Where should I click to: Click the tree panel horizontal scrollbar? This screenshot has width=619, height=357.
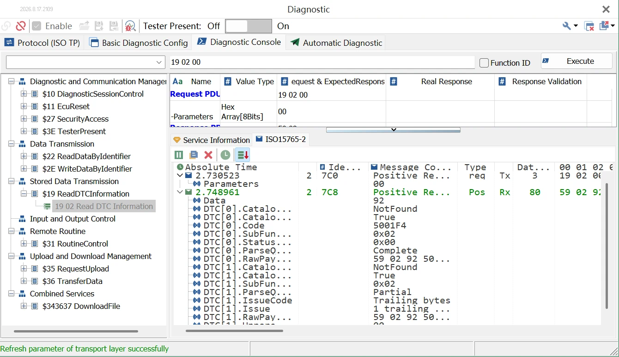(x=76, y=331)
